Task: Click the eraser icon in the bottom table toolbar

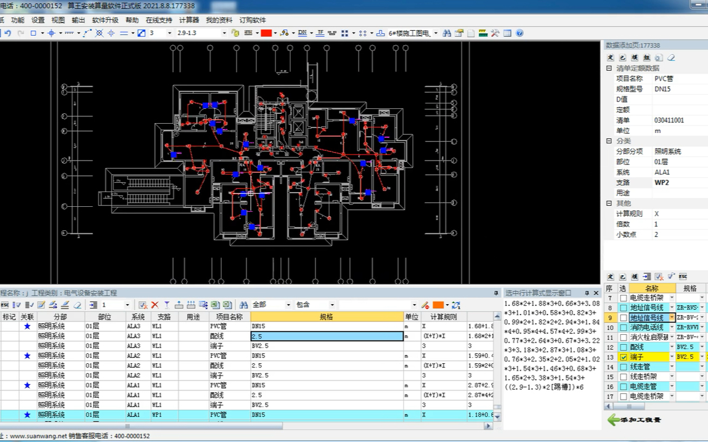Action: click(x=78, y=305)
